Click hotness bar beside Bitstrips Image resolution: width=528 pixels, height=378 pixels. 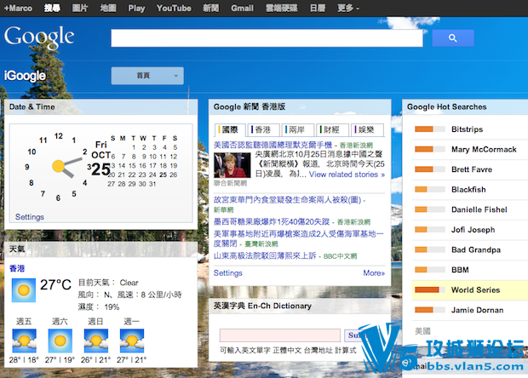pyautogui.click(x=430, y=129)
